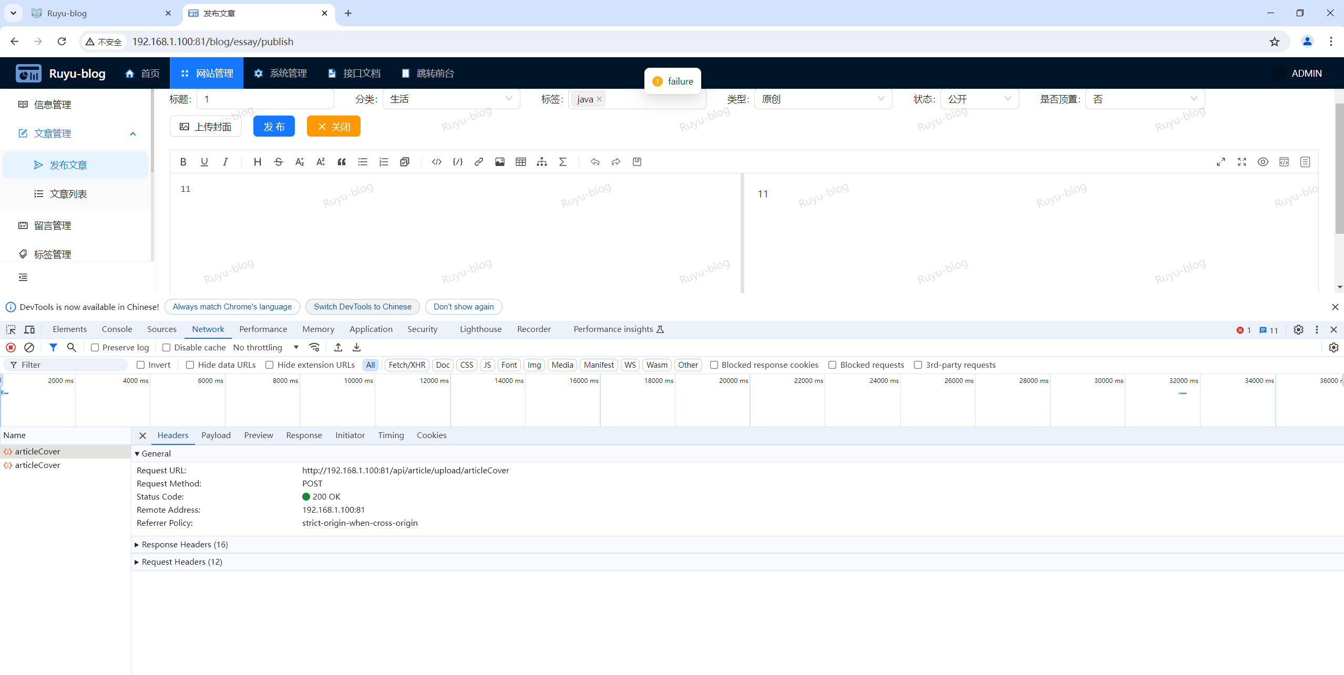Toggle editor fullscreen with the corner-brackets icon
The width and height of the screenshot is (1344, 675).
coord(1242,162)
